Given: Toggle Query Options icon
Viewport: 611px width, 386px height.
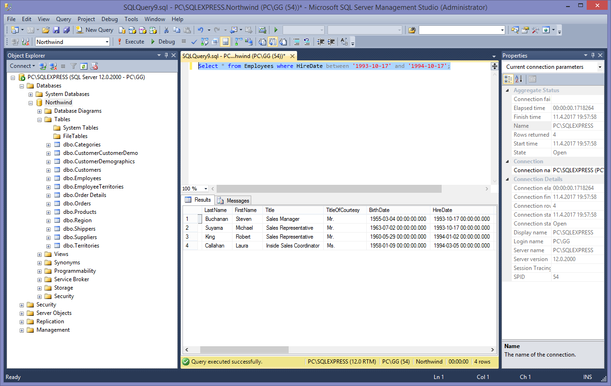Looking at the screenshot, I should coord(215,42).
